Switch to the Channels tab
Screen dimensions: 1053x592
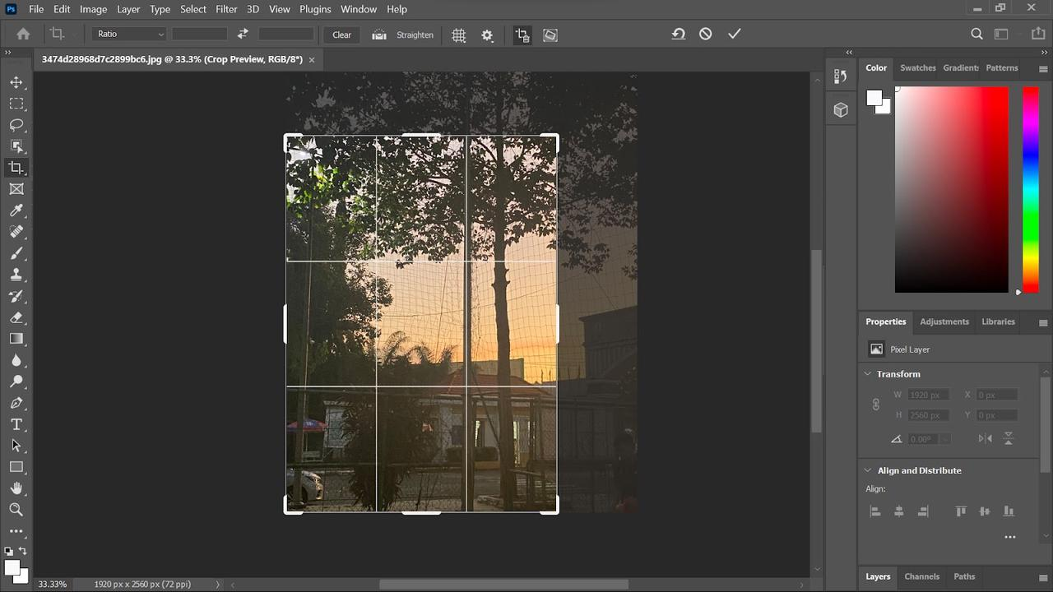(x=921, y=576)
